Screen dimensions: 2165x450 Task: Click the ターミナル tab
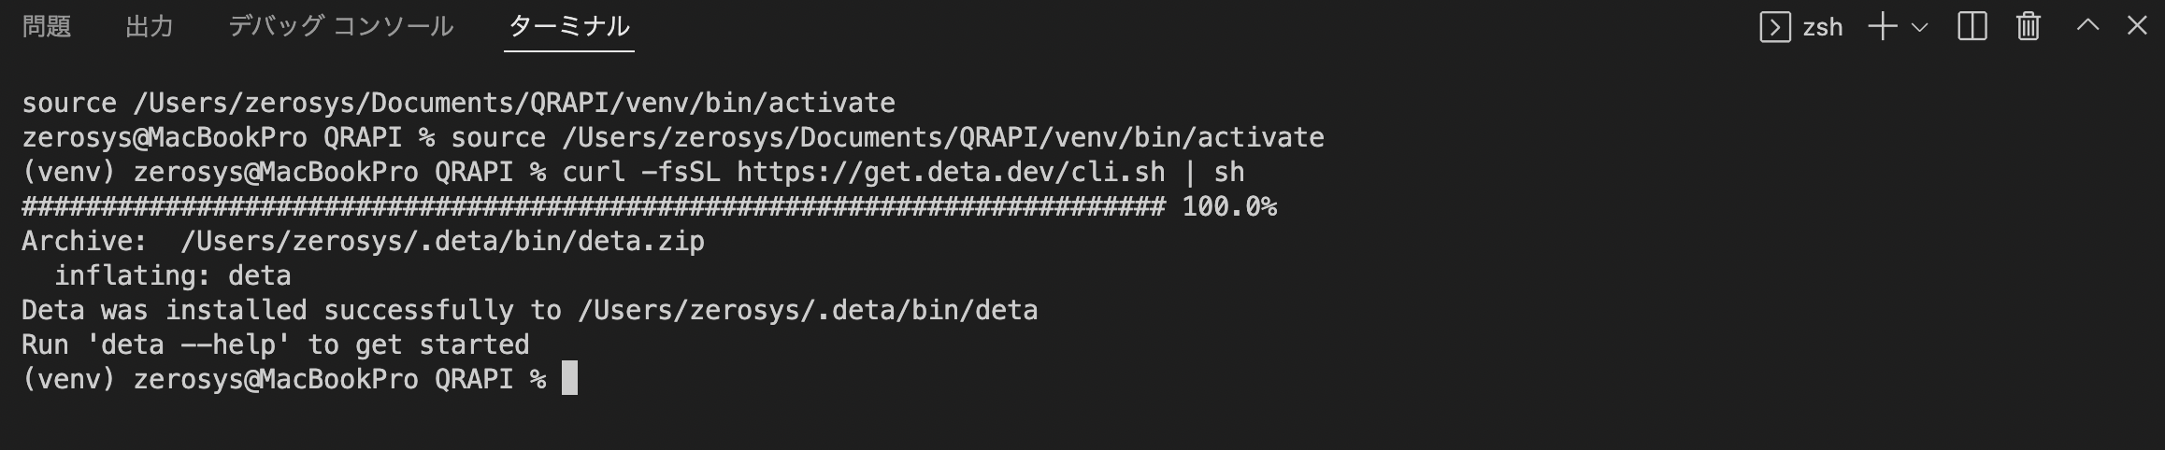click(568, 26)
